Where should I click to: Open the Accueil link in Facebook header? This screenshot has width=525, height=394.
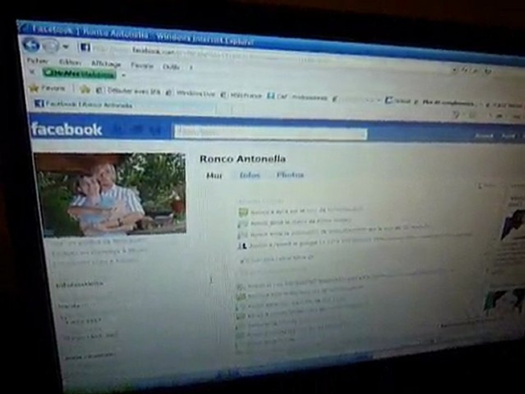pyautogui.click(x=484, y=136)
